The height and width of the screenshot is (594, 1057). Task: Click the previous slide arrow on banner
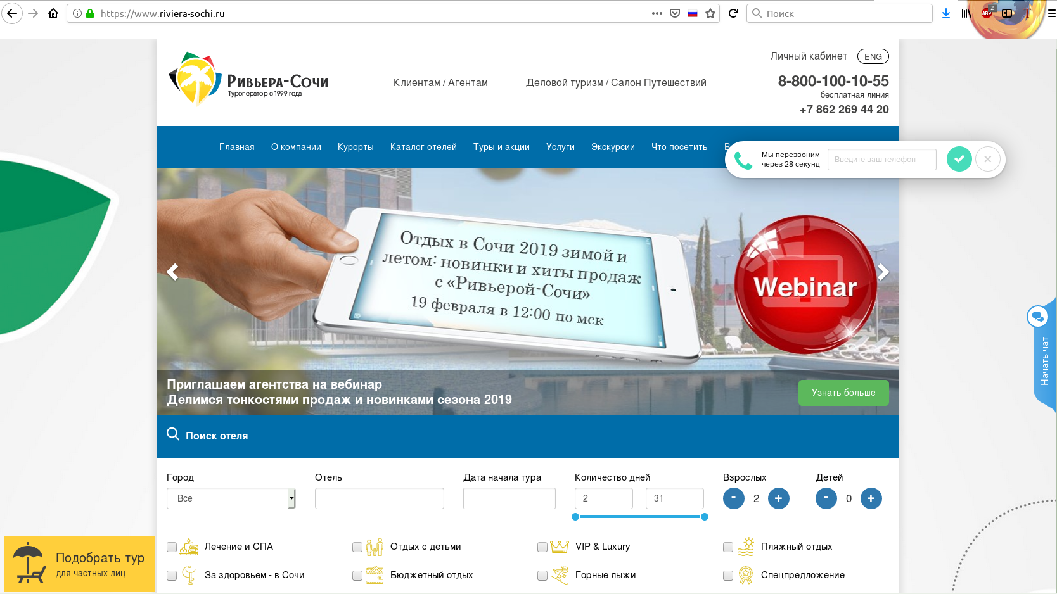point(172,272)
